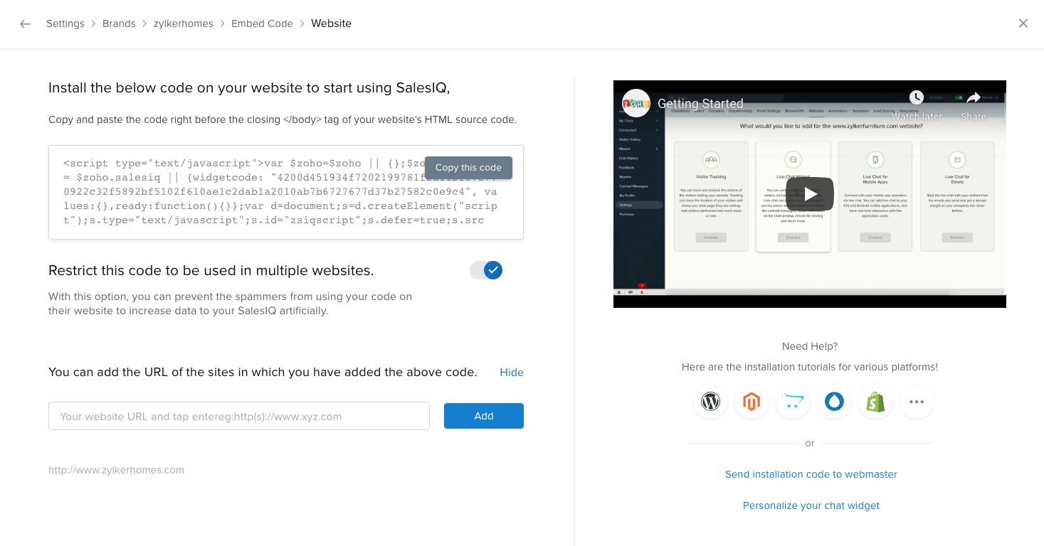Navigate to Settings in the breadcrumb

(65, 23)
